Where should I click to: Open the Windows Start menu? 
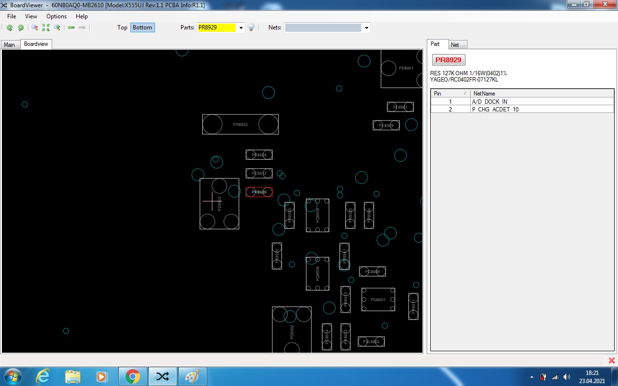pos(12,376)
